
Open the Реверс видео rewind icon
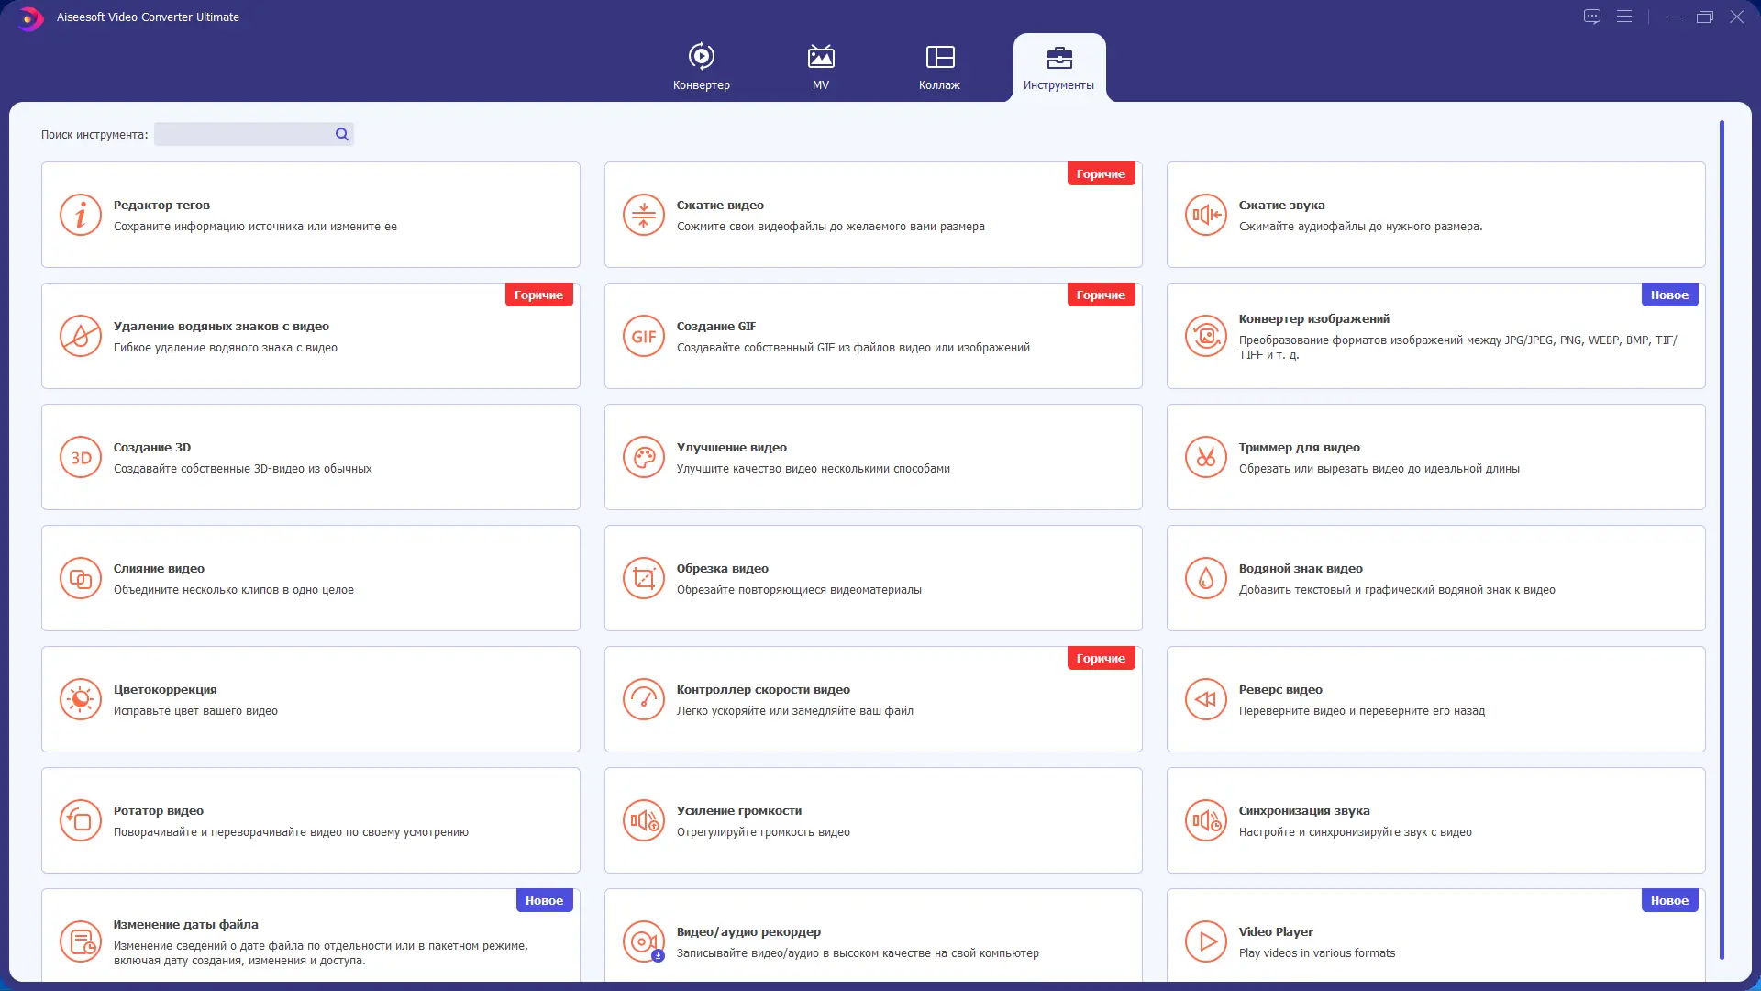pyautogui.click(x=1205, y=700)
